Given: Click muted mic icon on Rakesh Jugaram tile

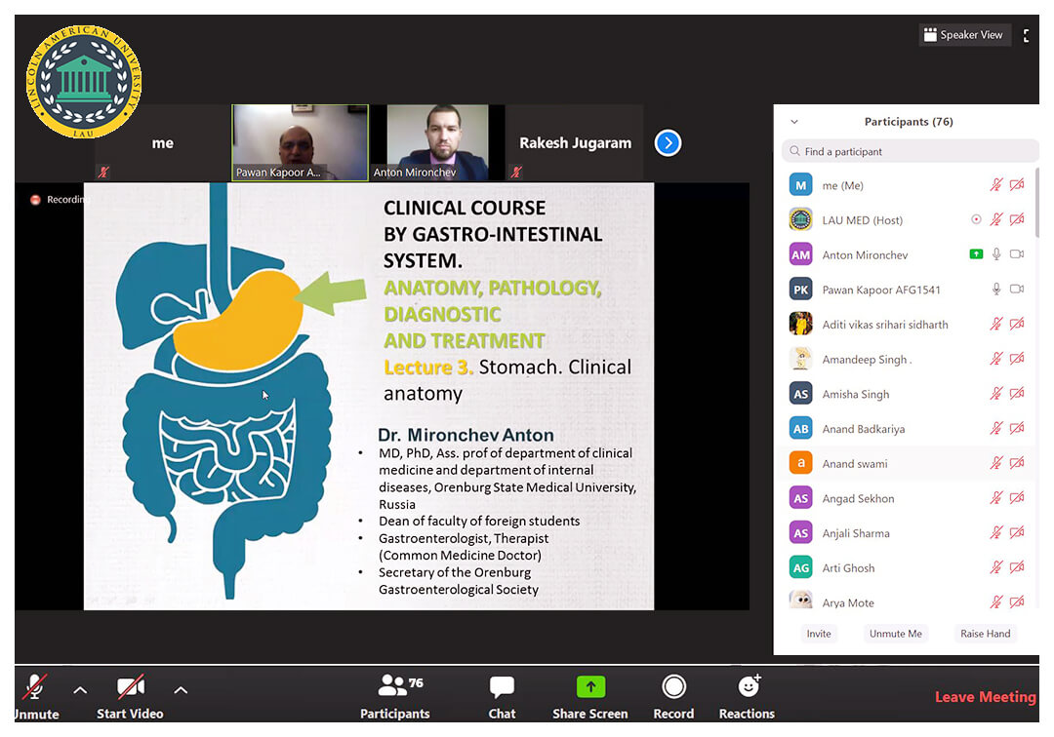Looking at the screenshot, I should pos(515,172).
